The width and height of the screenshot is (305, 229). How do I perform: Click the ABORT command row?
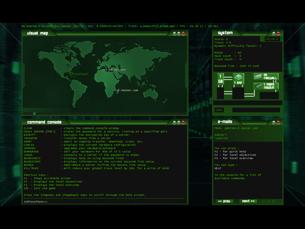[84, 142]
